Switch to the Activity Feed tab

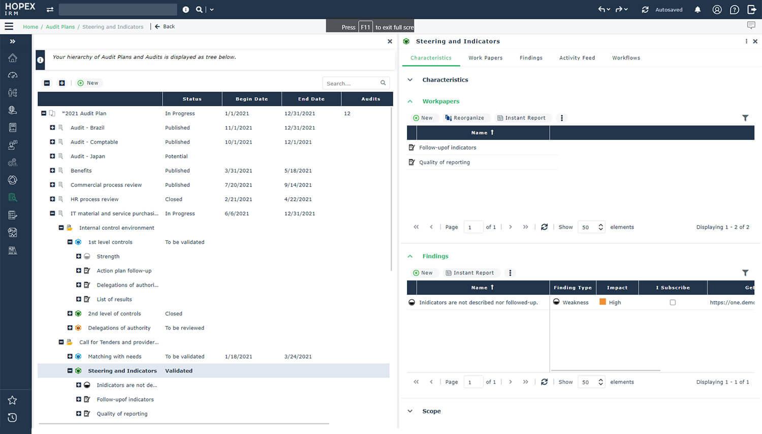[x=577, y=58]
